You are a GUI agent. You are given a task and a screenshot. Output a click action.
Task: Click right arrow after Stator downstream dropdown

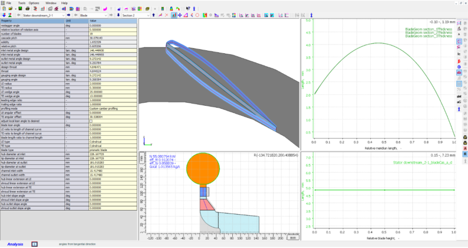(x=68, y=15)
